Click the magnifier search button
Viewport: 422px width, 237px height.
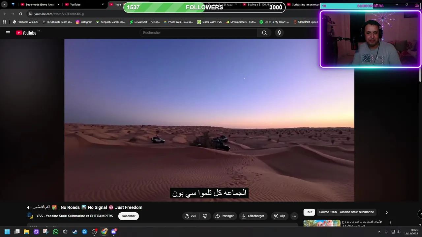pos(264,33)
